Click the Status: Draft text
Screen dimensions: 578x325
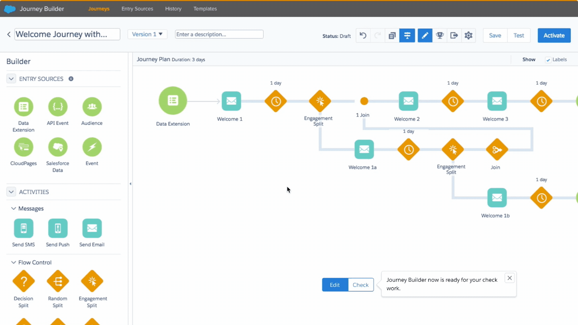click(x=336, y=36)
